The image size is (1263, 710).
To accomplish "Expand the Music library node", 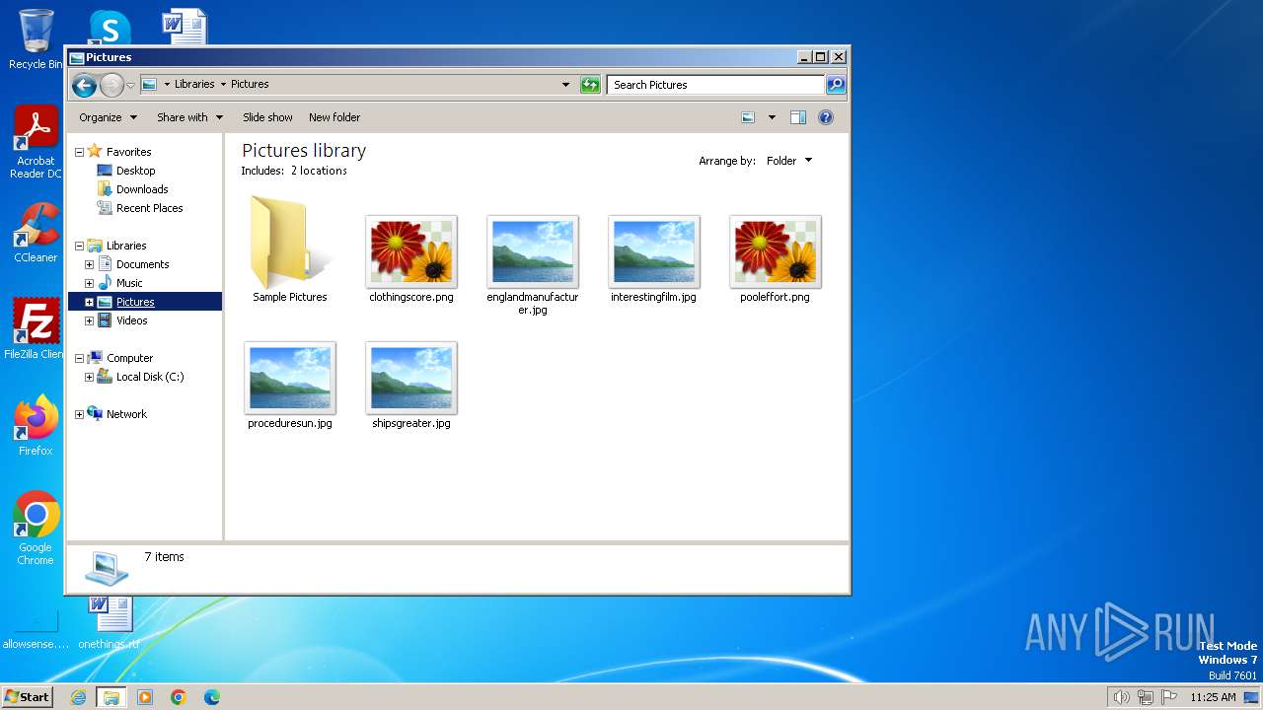I will [90, 283].
